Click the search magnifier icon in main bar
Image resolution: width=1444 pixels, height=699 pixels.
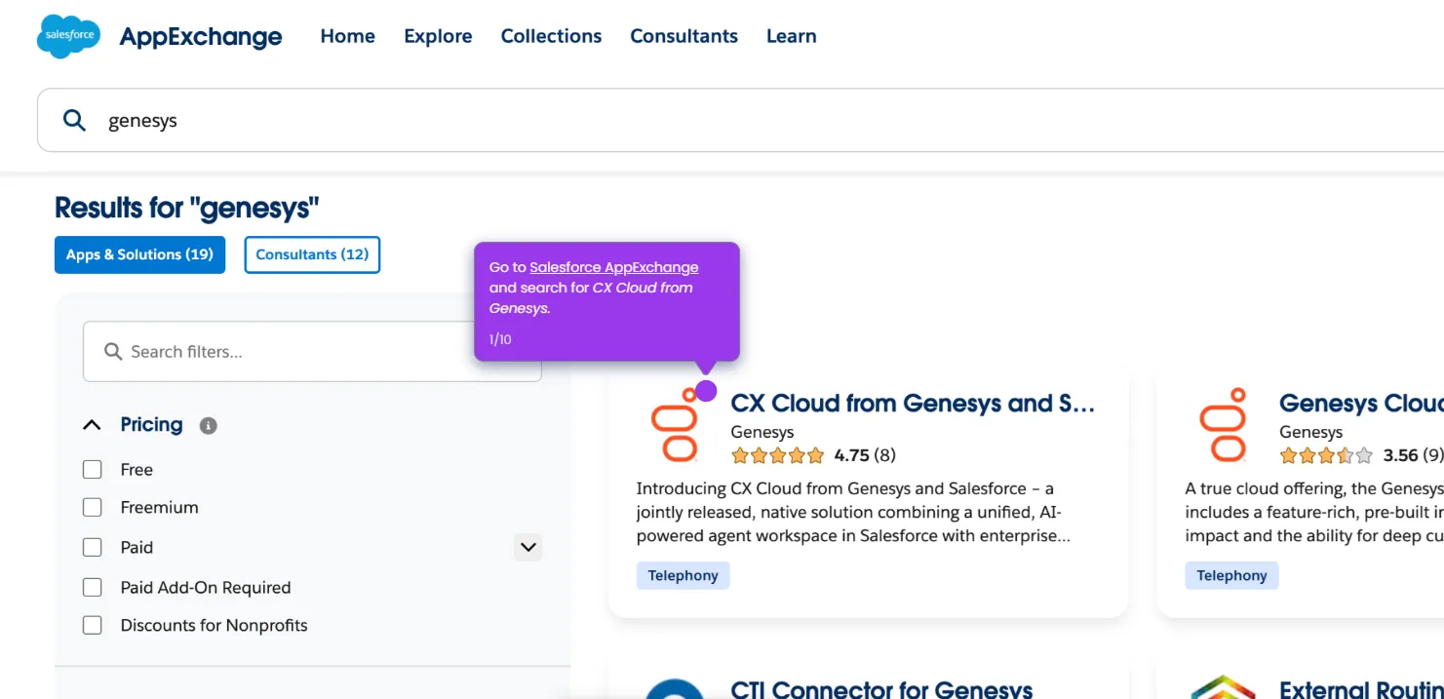(74, 120)
